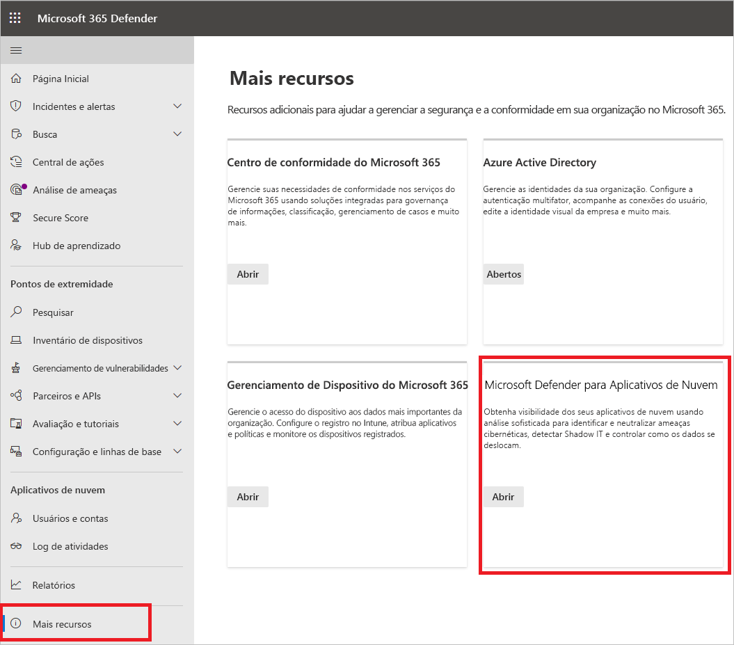Click the Página Inicial home icon

[16, 79]
